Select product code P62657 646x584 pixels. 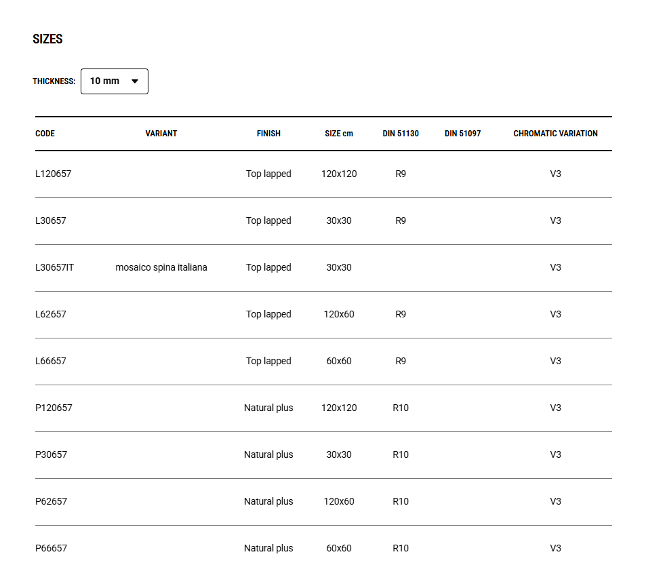coord(52,502)
